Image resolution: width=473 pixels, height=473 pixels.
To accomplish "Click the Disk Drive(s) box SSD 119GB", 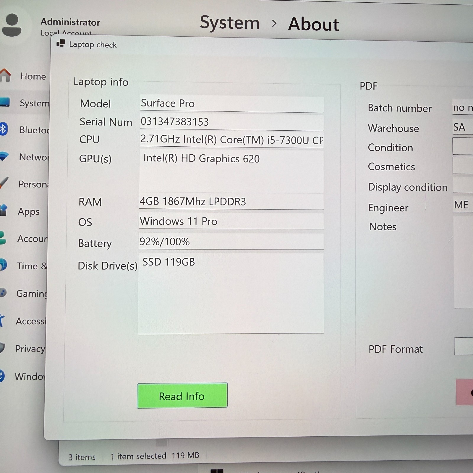I will (231, 293).
